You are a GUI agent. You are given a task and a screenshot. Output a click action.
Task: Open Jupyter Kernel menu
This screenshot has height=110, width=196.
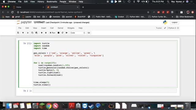(60, 28)
